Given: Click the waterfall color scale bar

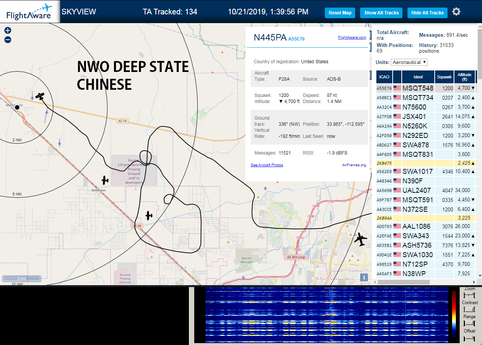Looking at the screenshot, I should point(454,314).
